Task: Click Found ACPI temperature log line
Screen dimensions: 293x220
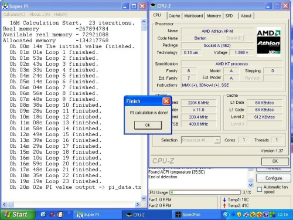Action: click(176, 172)
